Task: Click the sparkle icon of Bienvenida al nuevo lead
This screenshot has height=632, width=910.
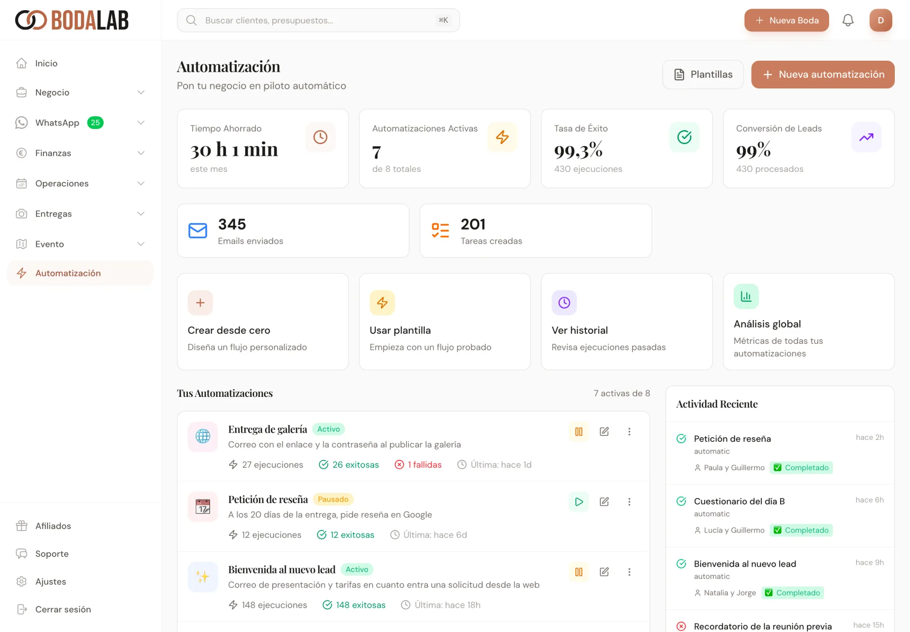Action: click(203, 577)
